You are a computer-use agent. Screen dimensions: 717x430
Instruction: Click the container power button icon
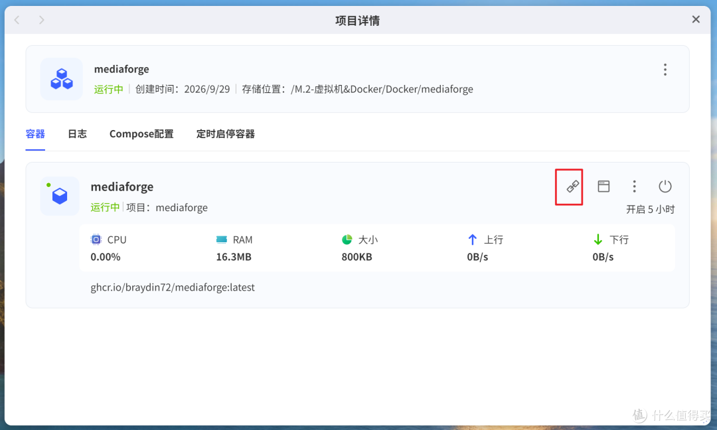(665, 186)
